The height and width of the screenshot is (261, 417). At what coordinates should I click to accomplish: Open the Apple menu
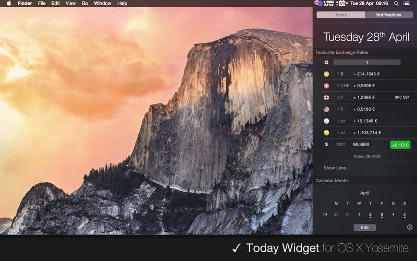click(x=9, y=3)
